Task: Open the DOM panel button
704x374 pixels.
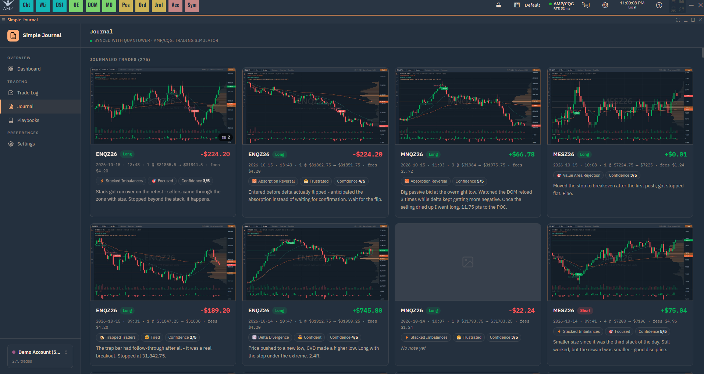Action: (x=93, y=6)
